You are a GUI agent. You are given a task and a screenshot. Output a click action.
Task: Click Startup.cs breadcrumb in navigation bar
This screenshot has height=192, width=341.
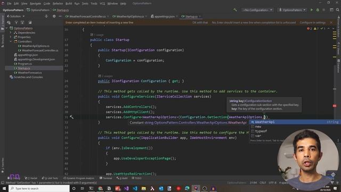[61, 10]
